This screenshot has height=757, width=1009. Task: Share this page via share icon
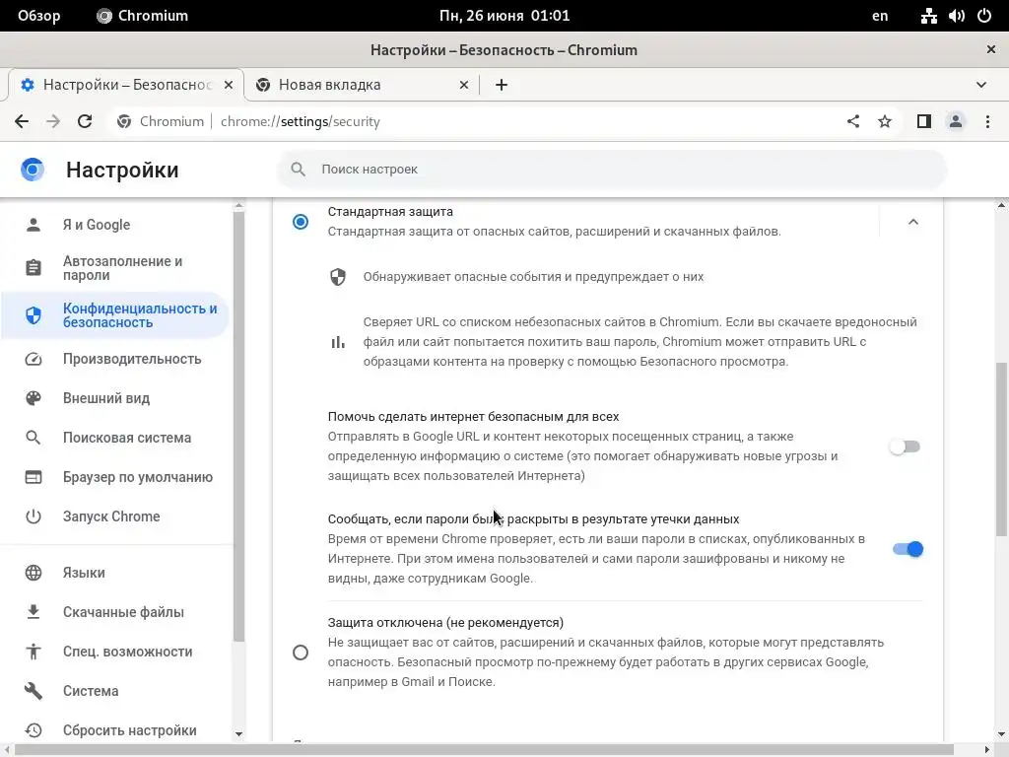point(853,121)
